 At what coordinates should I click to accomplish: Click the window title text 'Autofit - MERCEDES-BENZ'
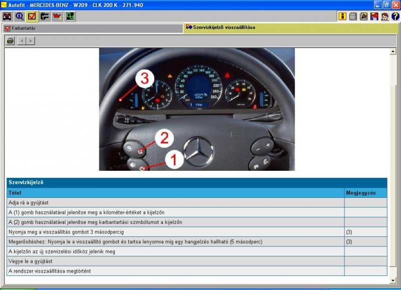tap(39, 5)
